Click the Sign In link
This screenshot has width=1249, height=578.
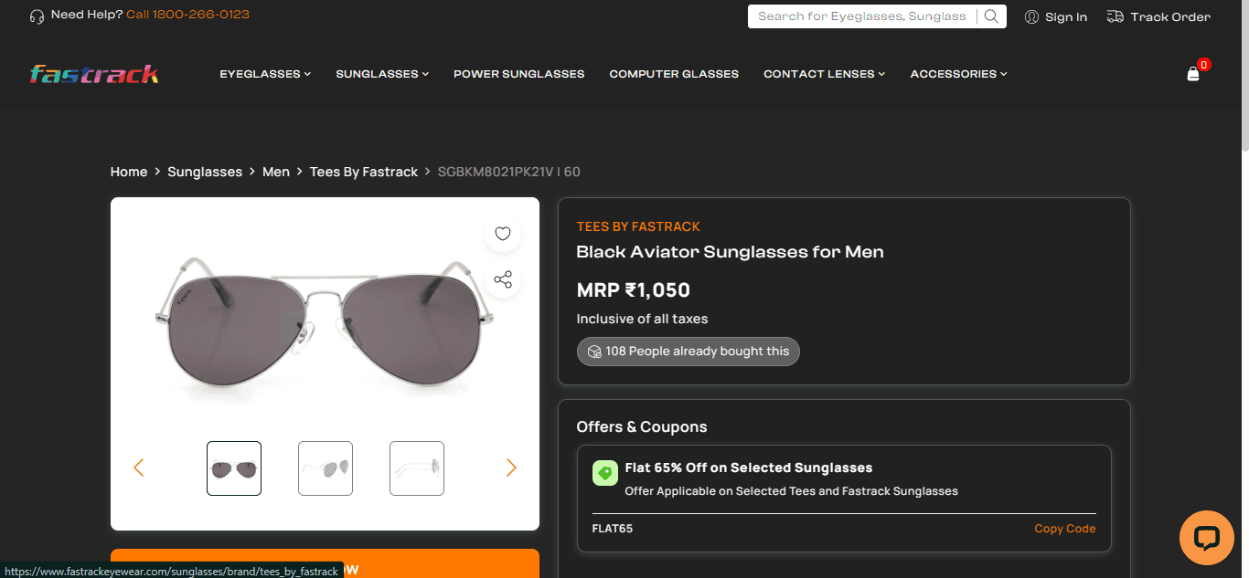click(1066, 16)
